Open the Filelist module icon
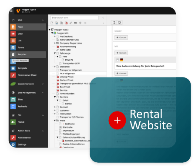The height and width of the screenshot is (168, 195). pyautogui.click(x=13, y=122)
